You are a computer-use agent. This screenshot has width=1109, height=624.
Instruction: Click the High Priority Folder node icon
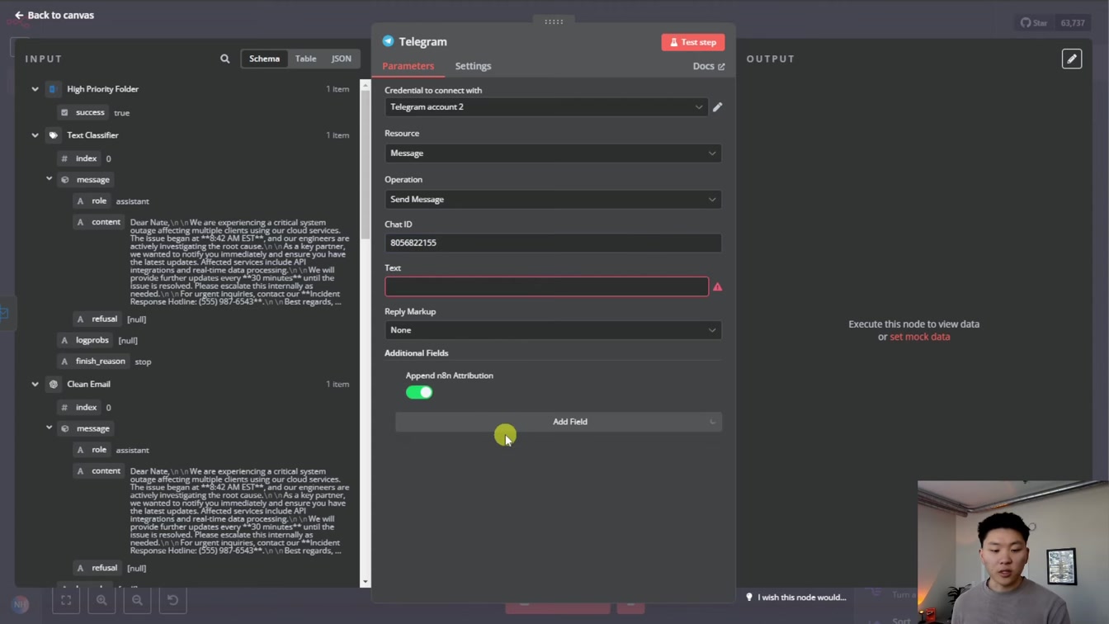(53, 89)
